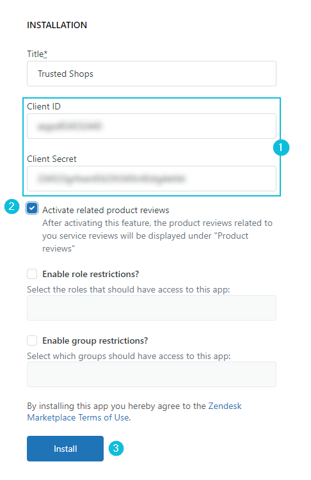Viewport: 311px width, 480px height.
Task: Click the INSTALLATION heading
Action: (57, 25)
